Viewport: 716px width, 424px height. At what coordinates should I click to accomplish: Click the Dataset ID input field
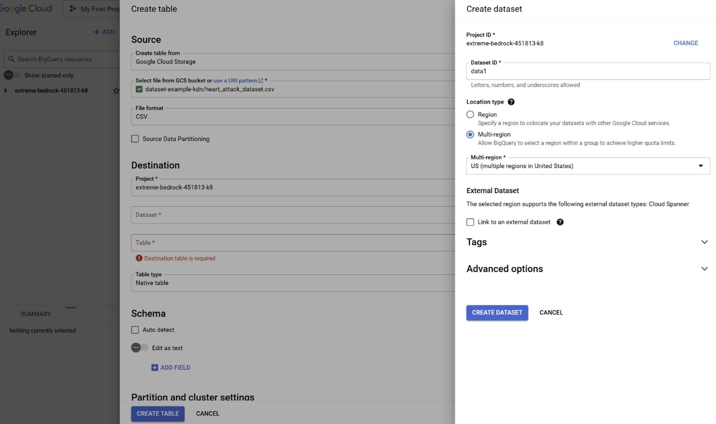pos(588,71)
